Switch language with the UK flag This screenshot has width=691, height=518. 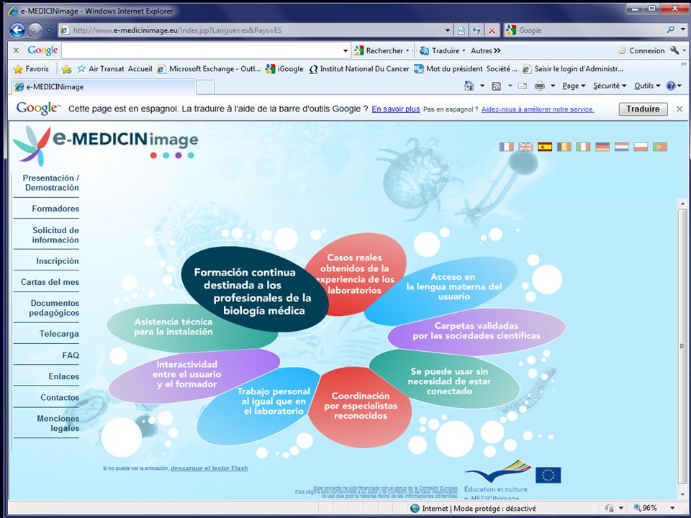click(x=525, y=147)
